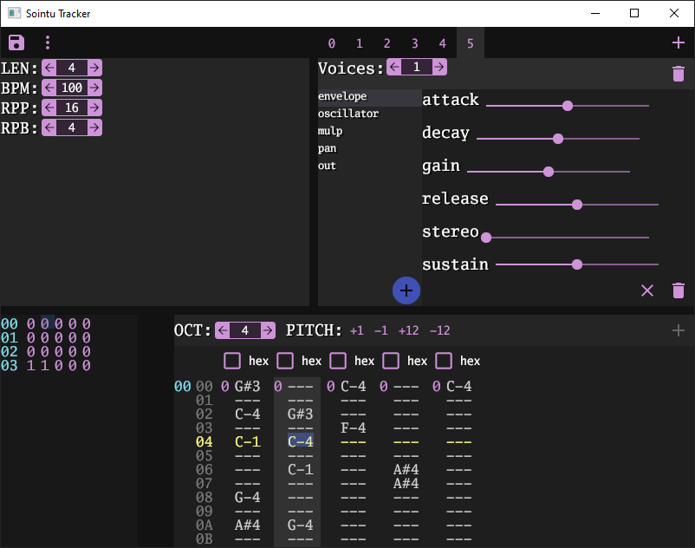Select the F-4 note cell in the pattern
This screenshot has height=548, width=695.
[353, 427]
